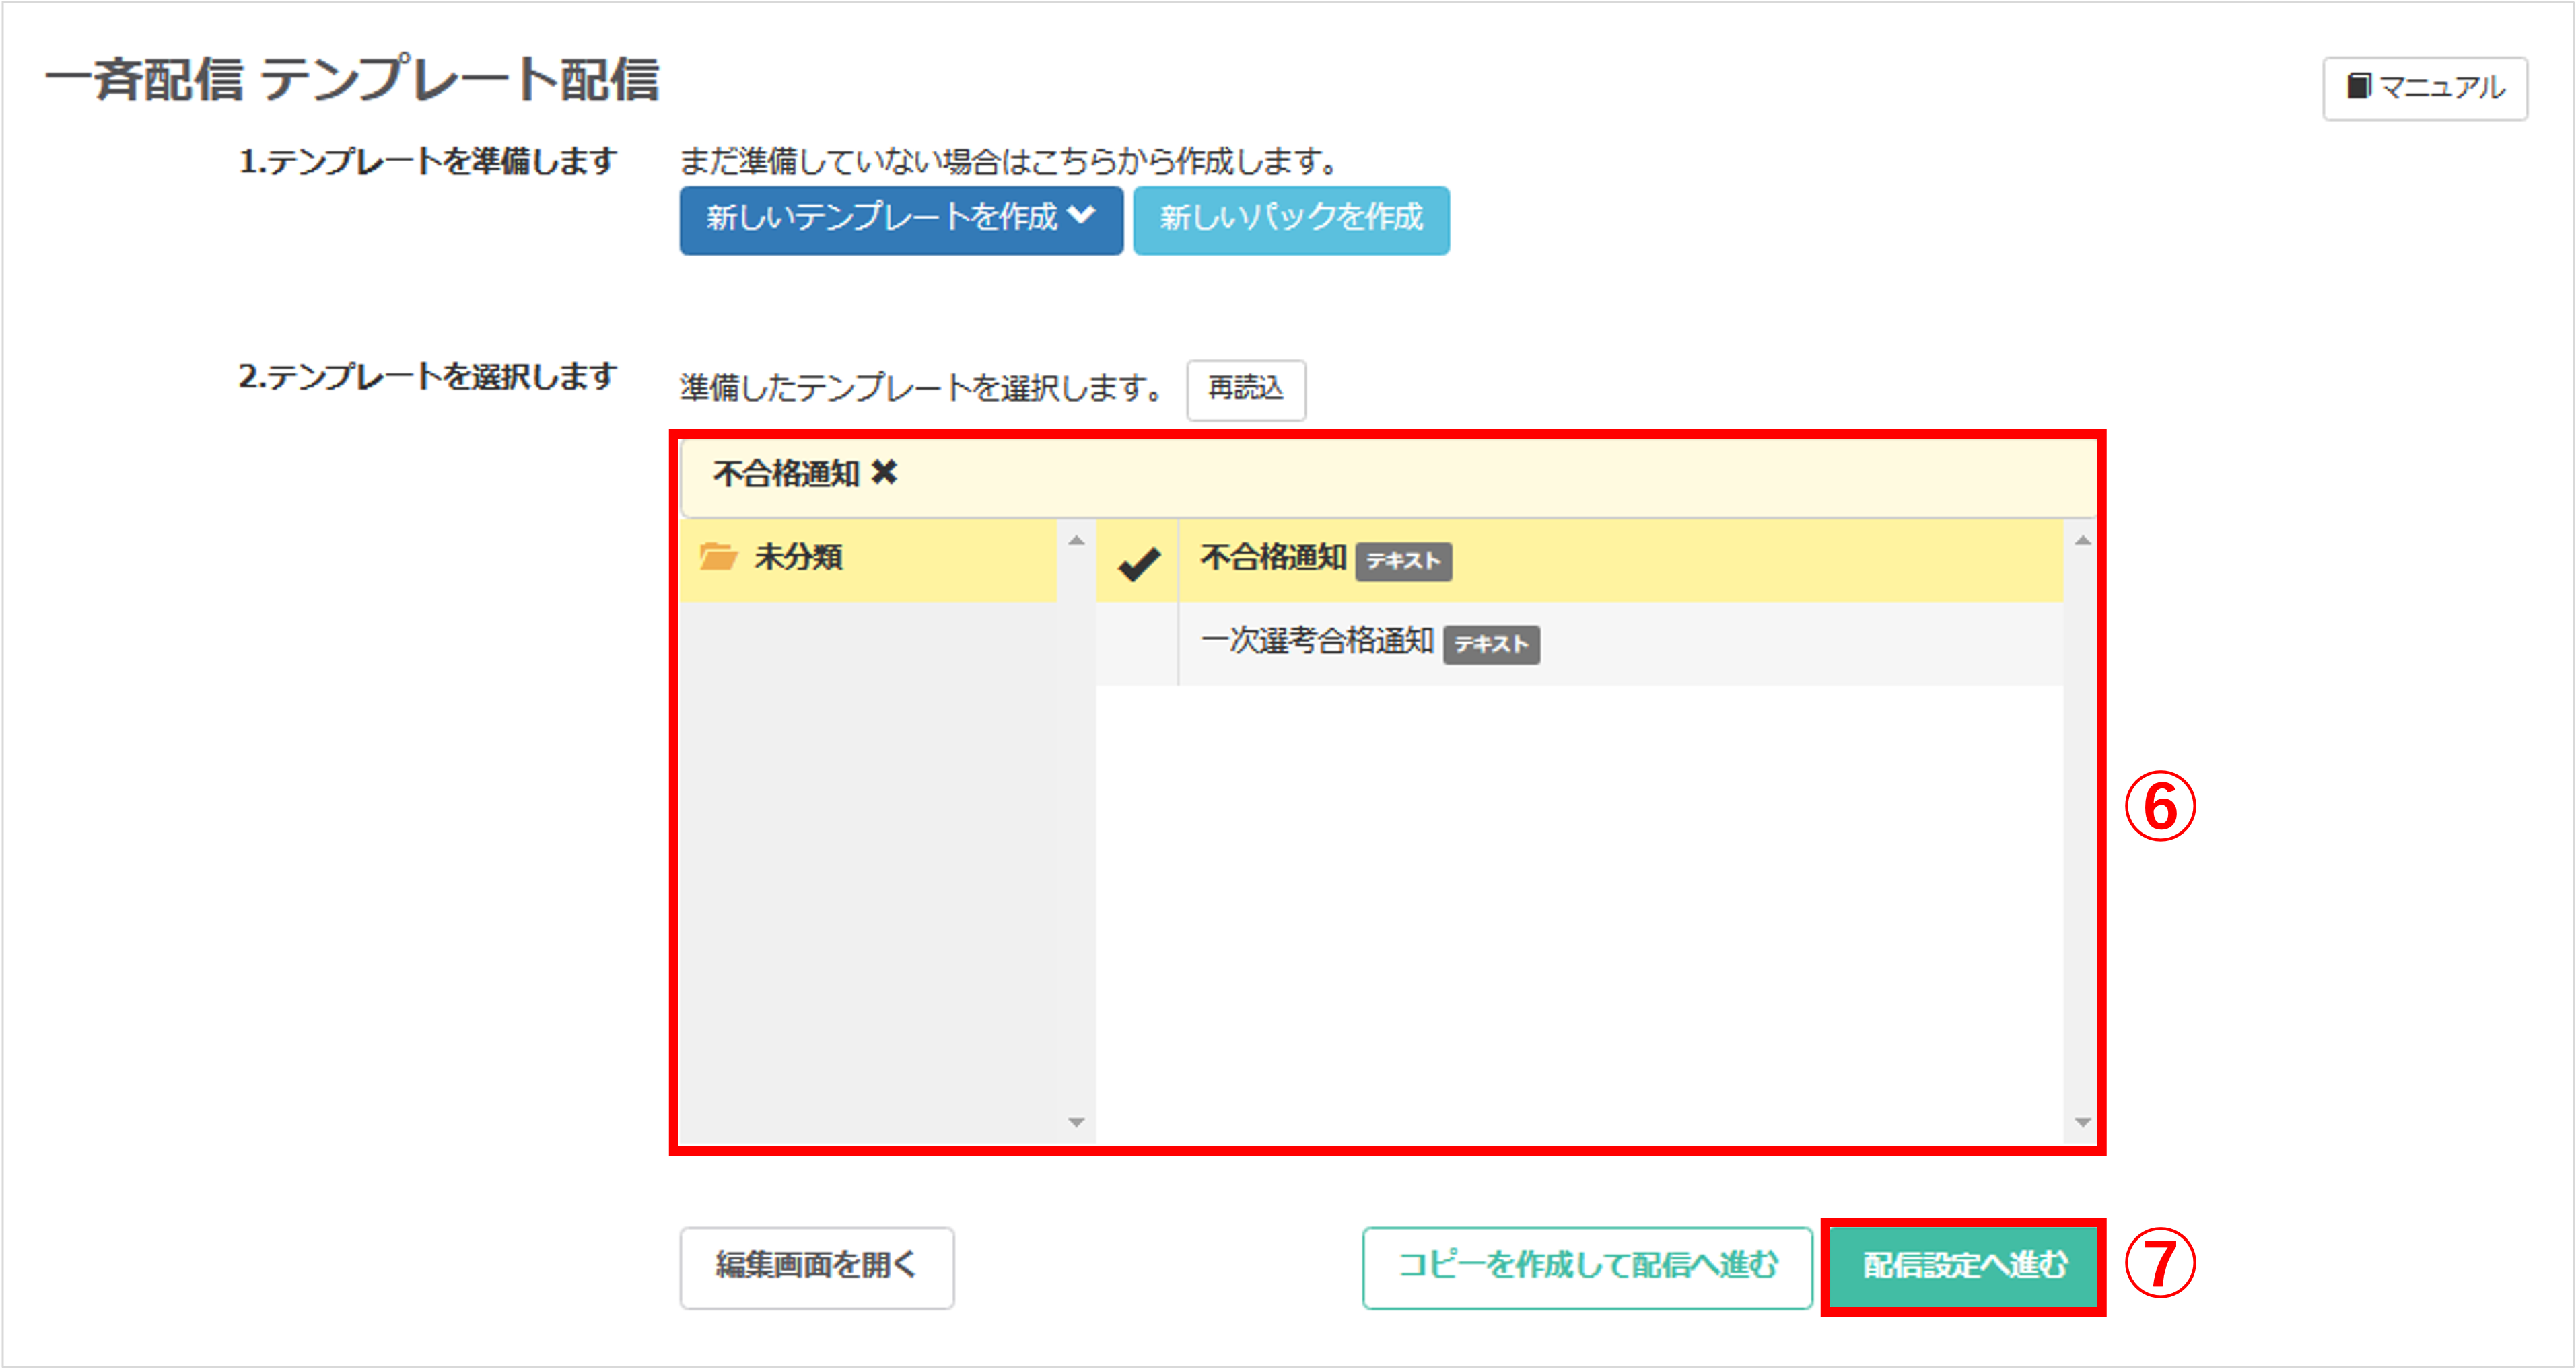Screen dimensions: 2576x1369
Task: Click 再読込 reload button
Action: (1245, 389)
